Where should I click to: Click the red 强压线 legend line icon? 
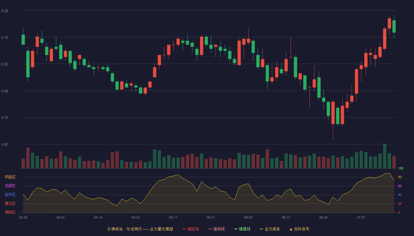[x=184, y=229]
